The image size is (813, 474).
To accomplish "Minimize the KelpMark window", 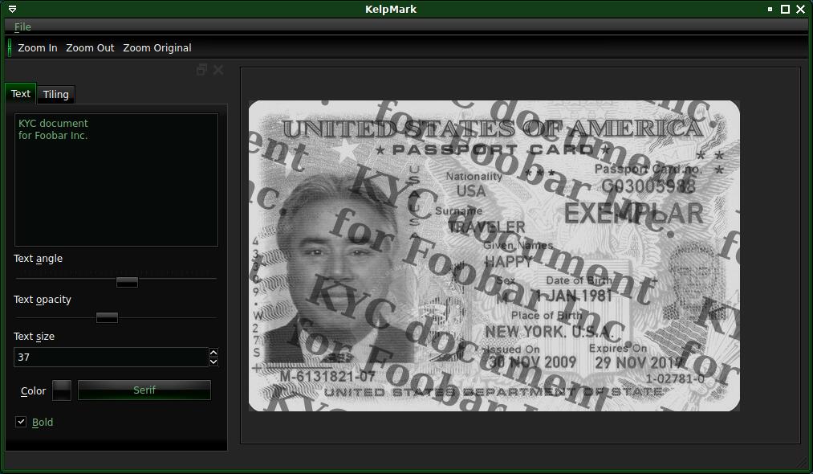I will coord(770,10).
